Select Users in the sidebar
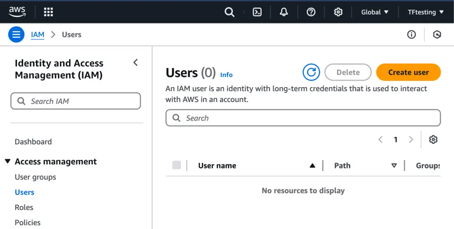 pos(24,192)
